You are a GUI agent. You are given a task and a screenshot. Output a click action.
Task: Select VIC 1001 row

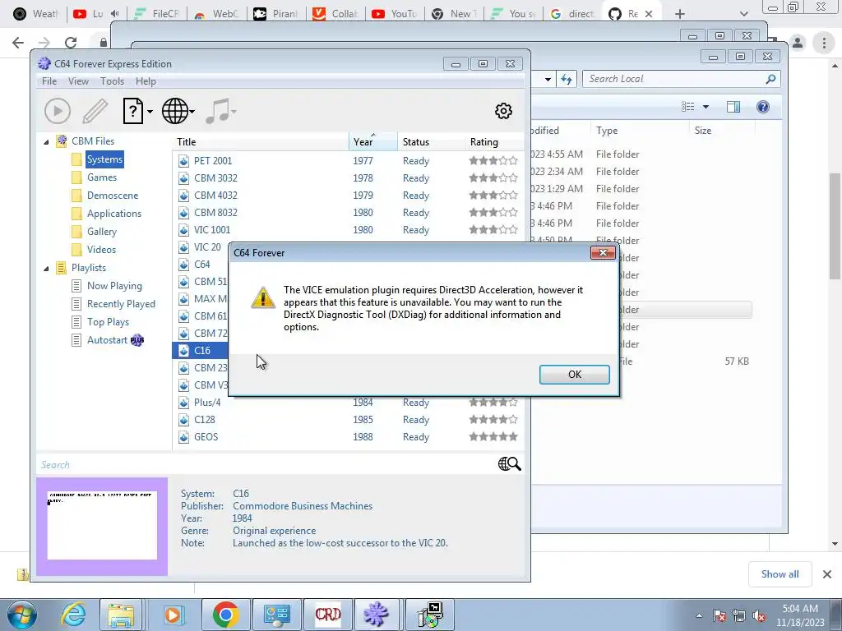[348, 230]
